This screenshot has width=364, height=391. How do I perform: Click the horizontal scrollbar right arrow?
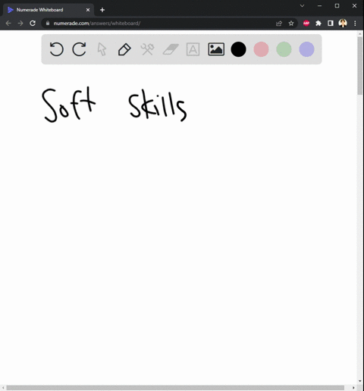coord(353,388)
